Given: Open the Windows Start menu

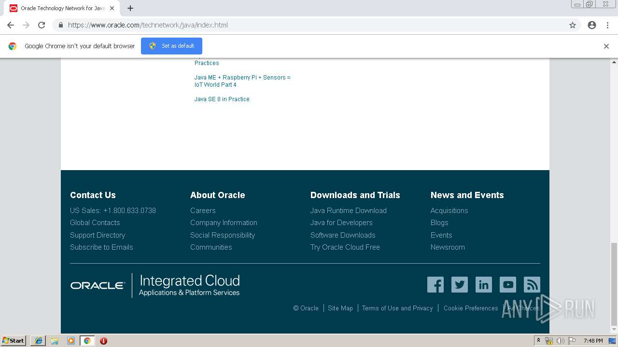Looking at the screenshot, I should click(14, 341).
